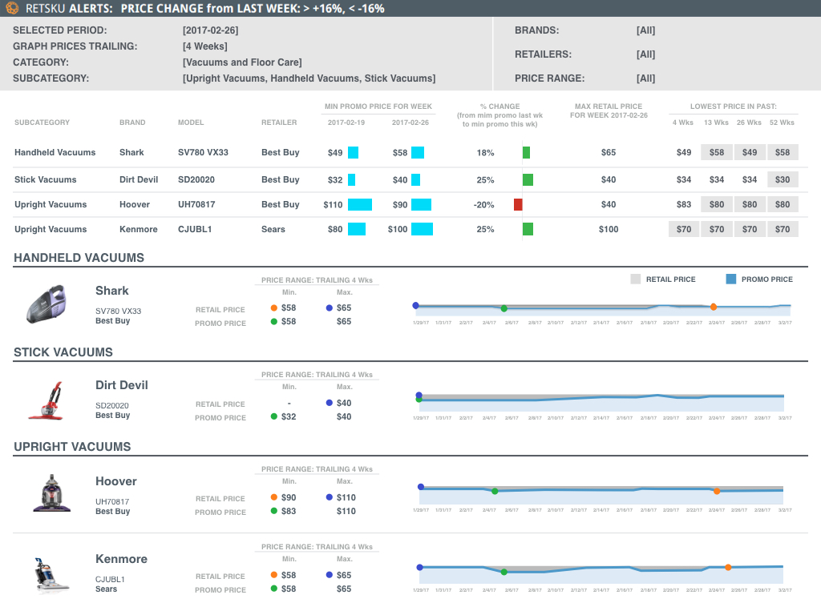The width and height of the screenshot is (821, 615).
Task: Change graph prices trailing value [4 Weeks]
Action: click(x=204, y=46)
